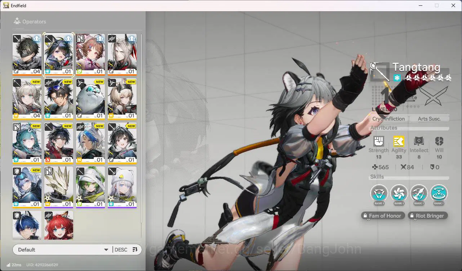Click the Endfield app icon in the title bar
Image resolution: width=462 pixels, height=271 pixels.
click(x=6, y=5)
